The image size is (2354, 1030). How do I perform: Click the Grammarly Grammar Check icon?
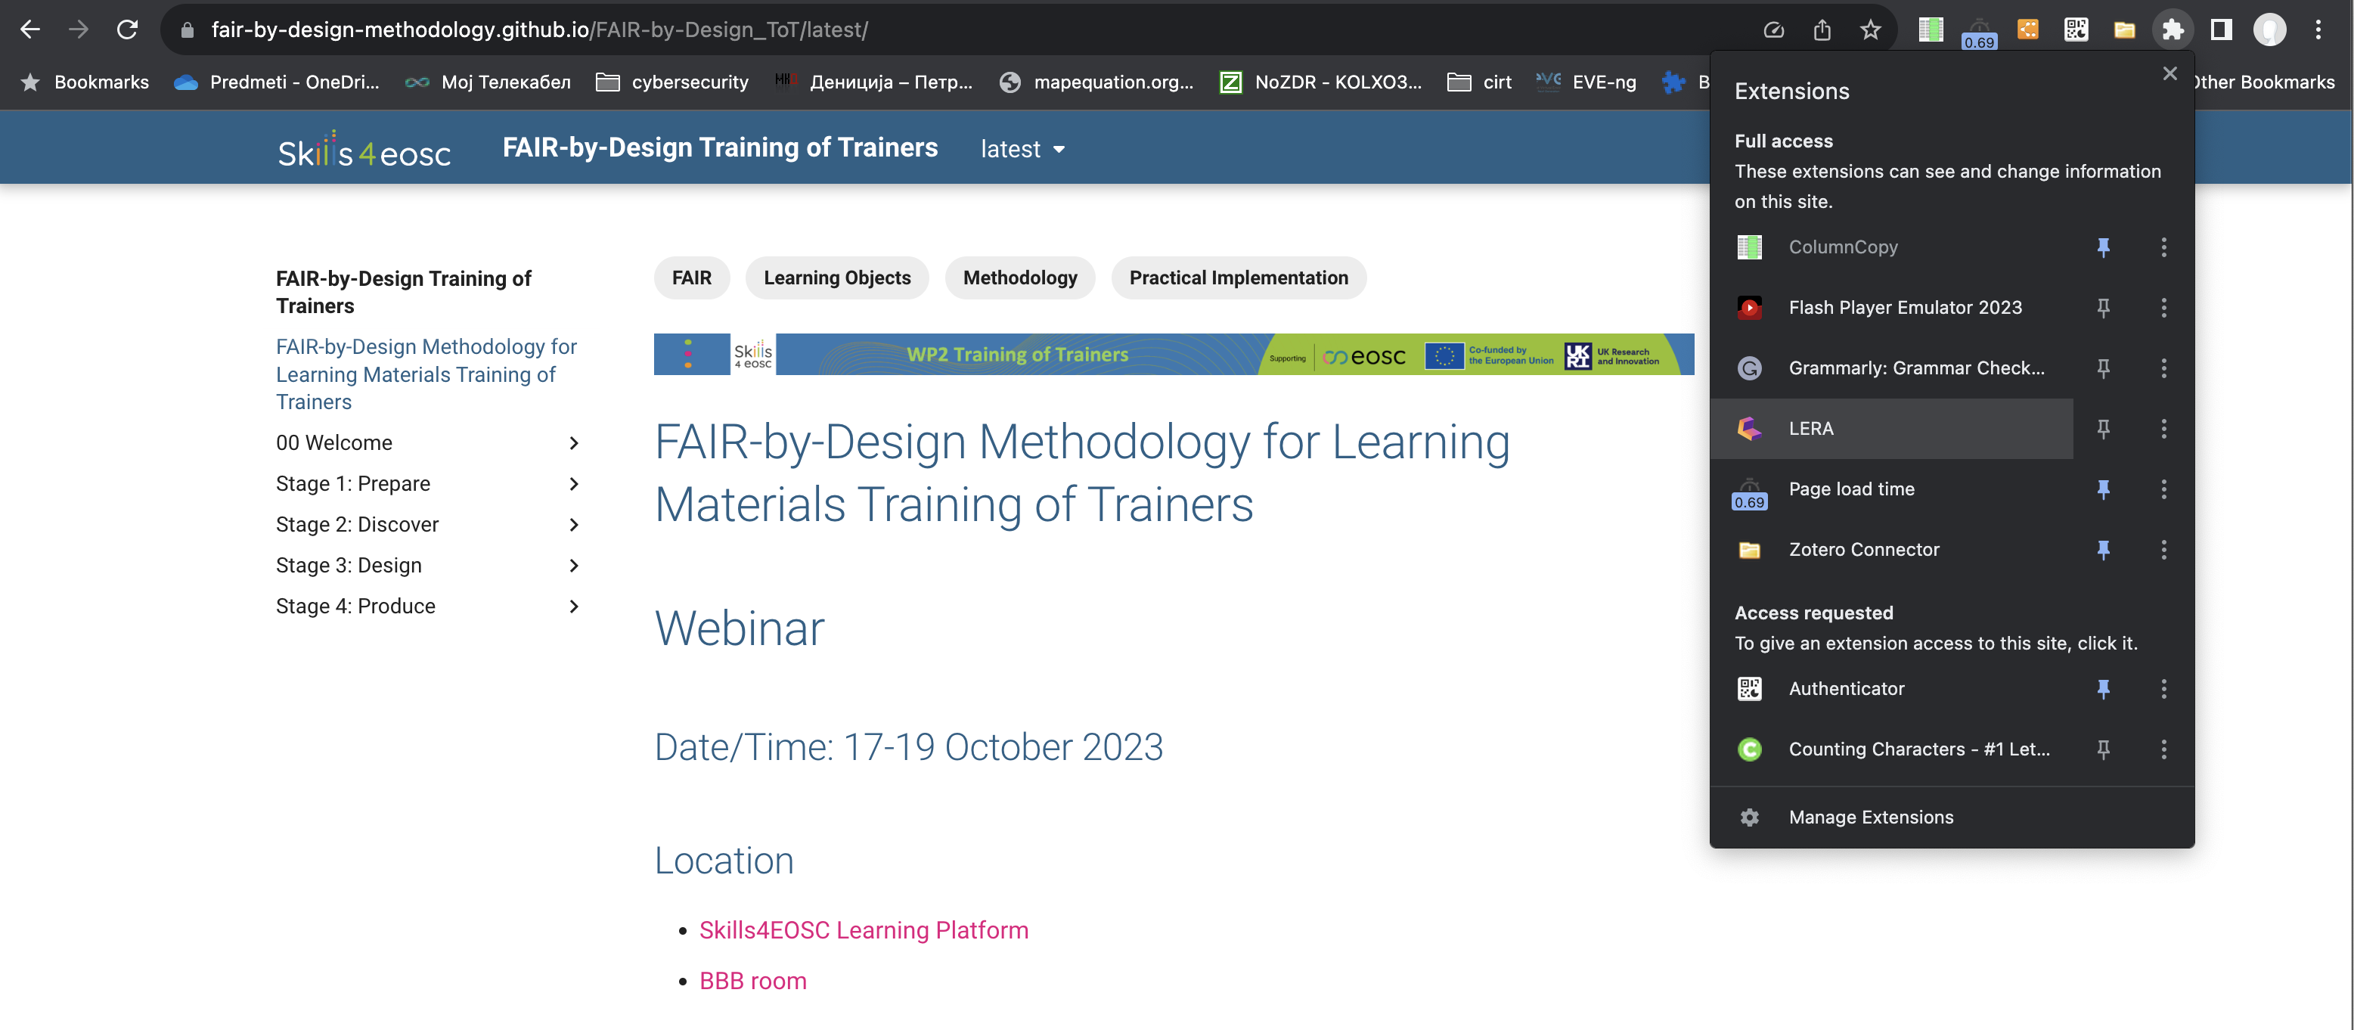click(1748, 366)
